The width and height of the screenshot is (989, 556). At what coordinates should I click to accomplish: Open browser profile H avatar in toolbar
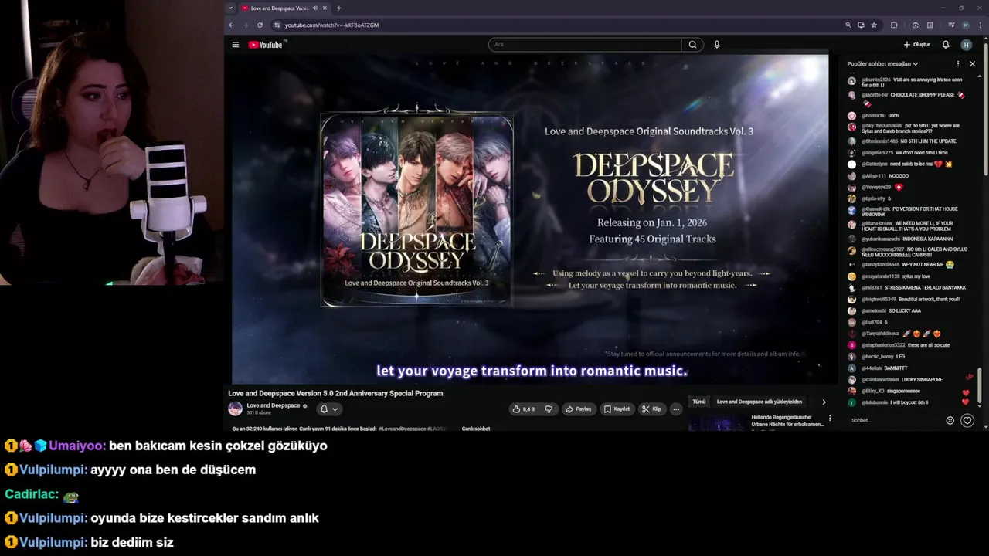[x=965, y=25]
